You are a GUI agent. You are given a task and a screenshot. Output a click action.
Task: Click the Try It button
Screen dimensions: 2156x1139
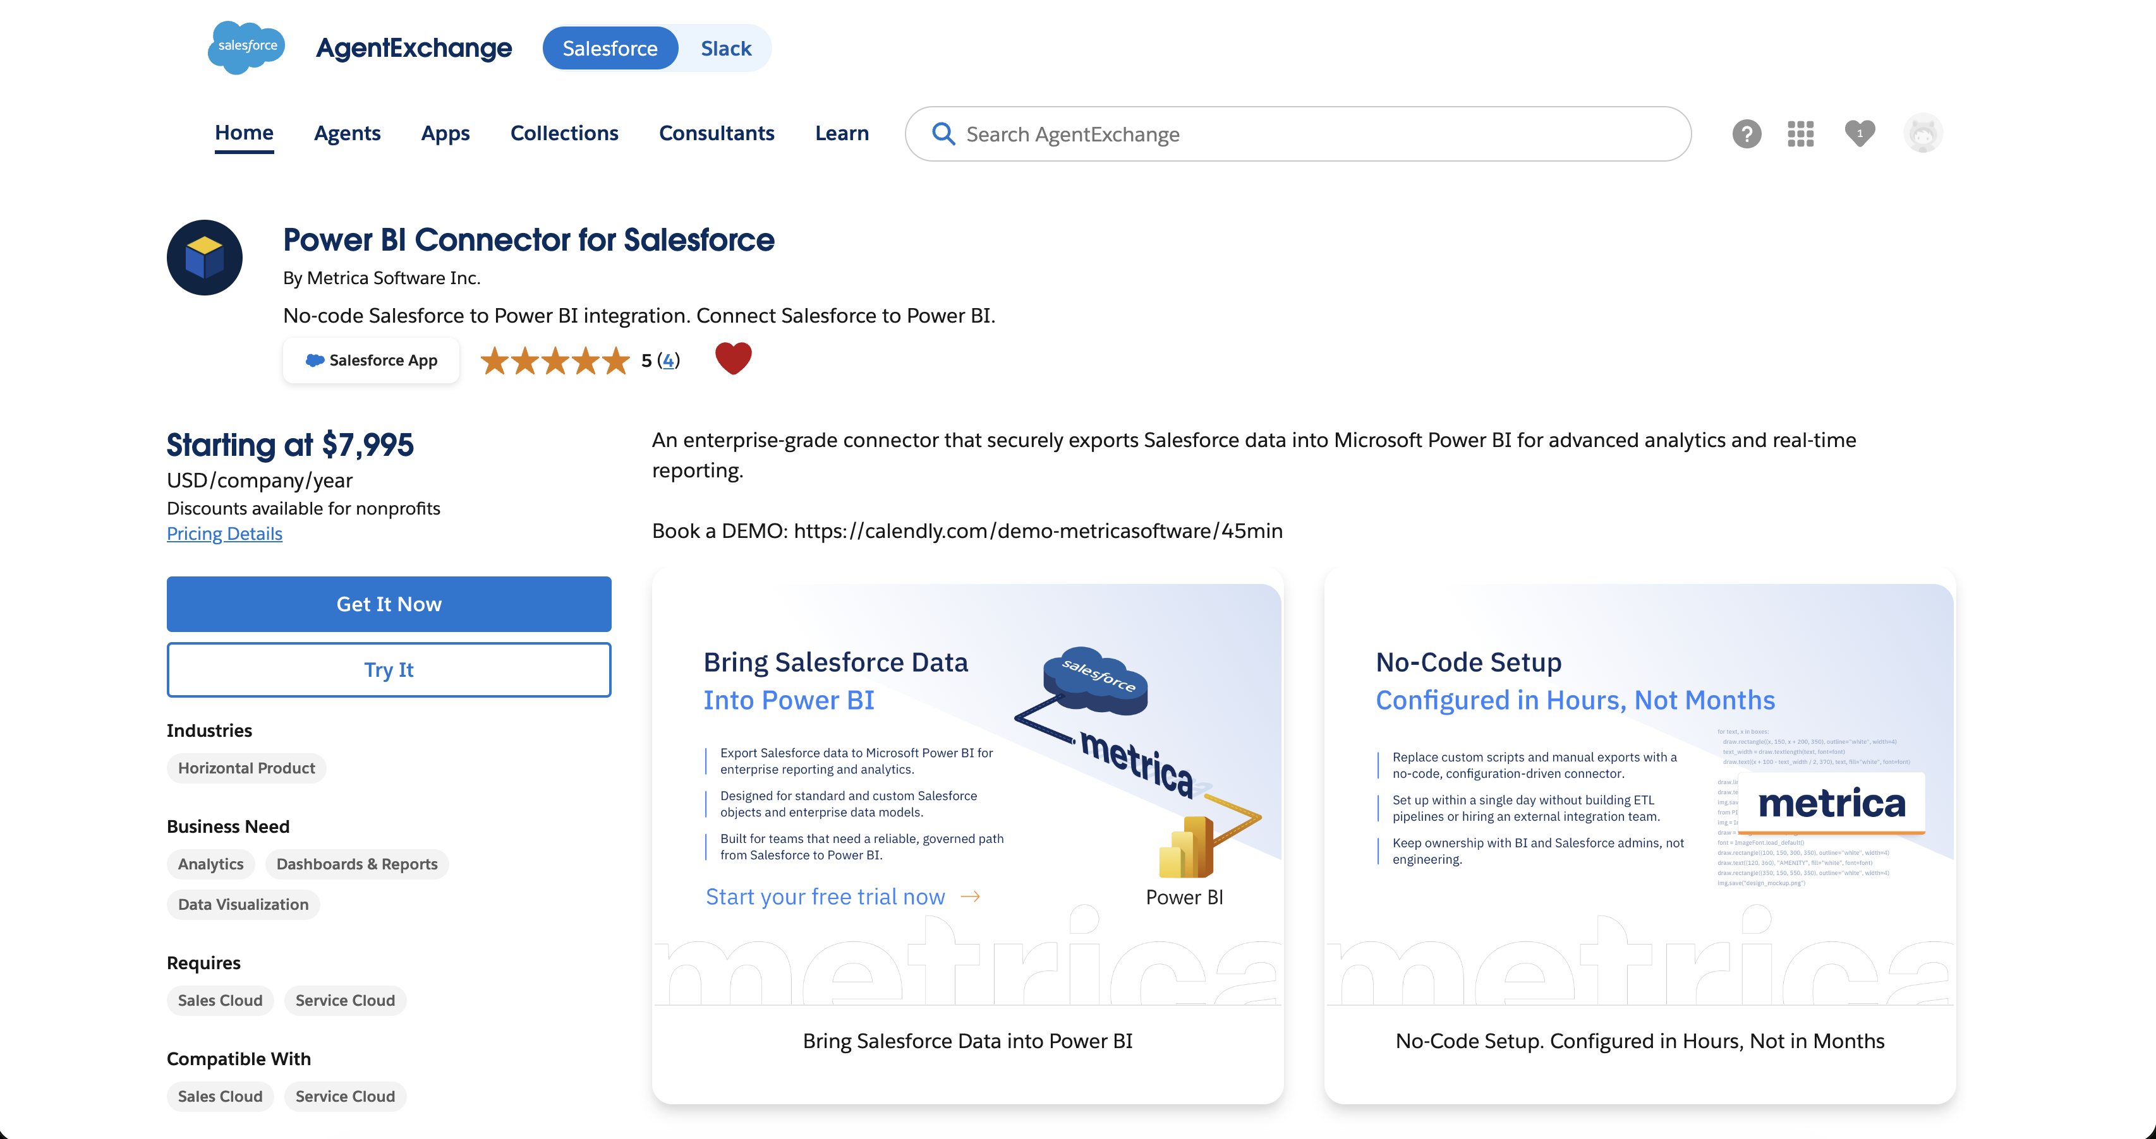389,670
